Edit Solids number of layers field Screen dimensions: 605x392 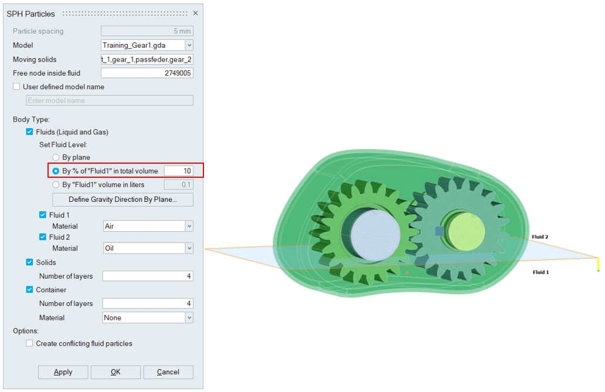[147, 276]
